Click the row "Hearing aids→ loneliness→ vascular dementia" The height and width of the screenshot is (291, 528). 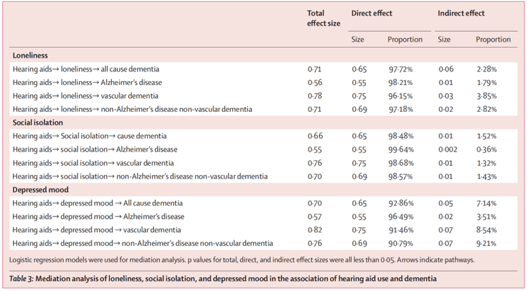pyautogui.click(x=86, y=95)
